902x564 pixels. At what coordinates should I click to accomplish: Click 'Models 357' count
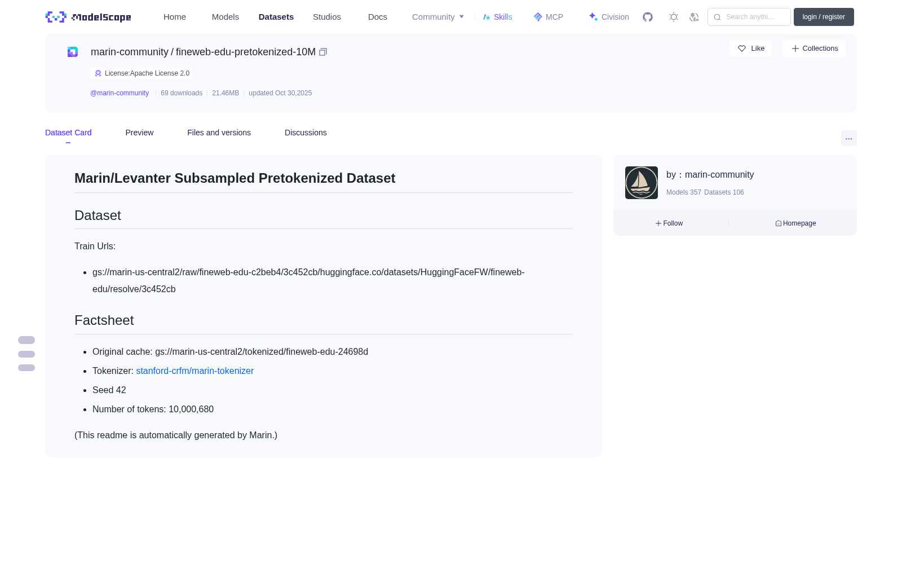684,192
